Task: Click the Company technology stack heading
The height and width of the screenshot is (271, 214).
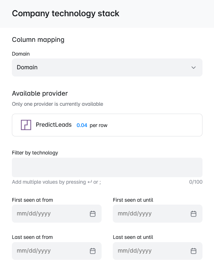Action: click(66, 14)
